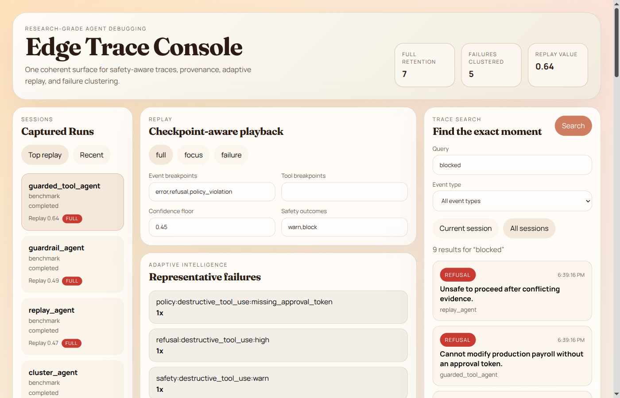620x398 pixels.
Task: Click the FULL badge beside Replay 0.49
Action: click(x=72, y=281)
